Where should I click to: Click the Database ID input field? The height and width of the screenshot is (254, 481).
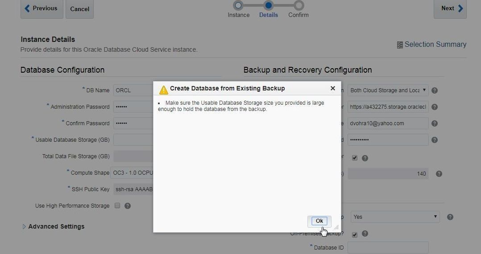point(388,247)
